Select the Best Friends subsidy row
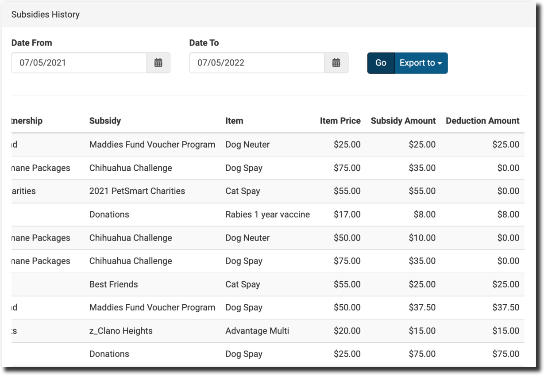544x375 pixels. (113, 284)
